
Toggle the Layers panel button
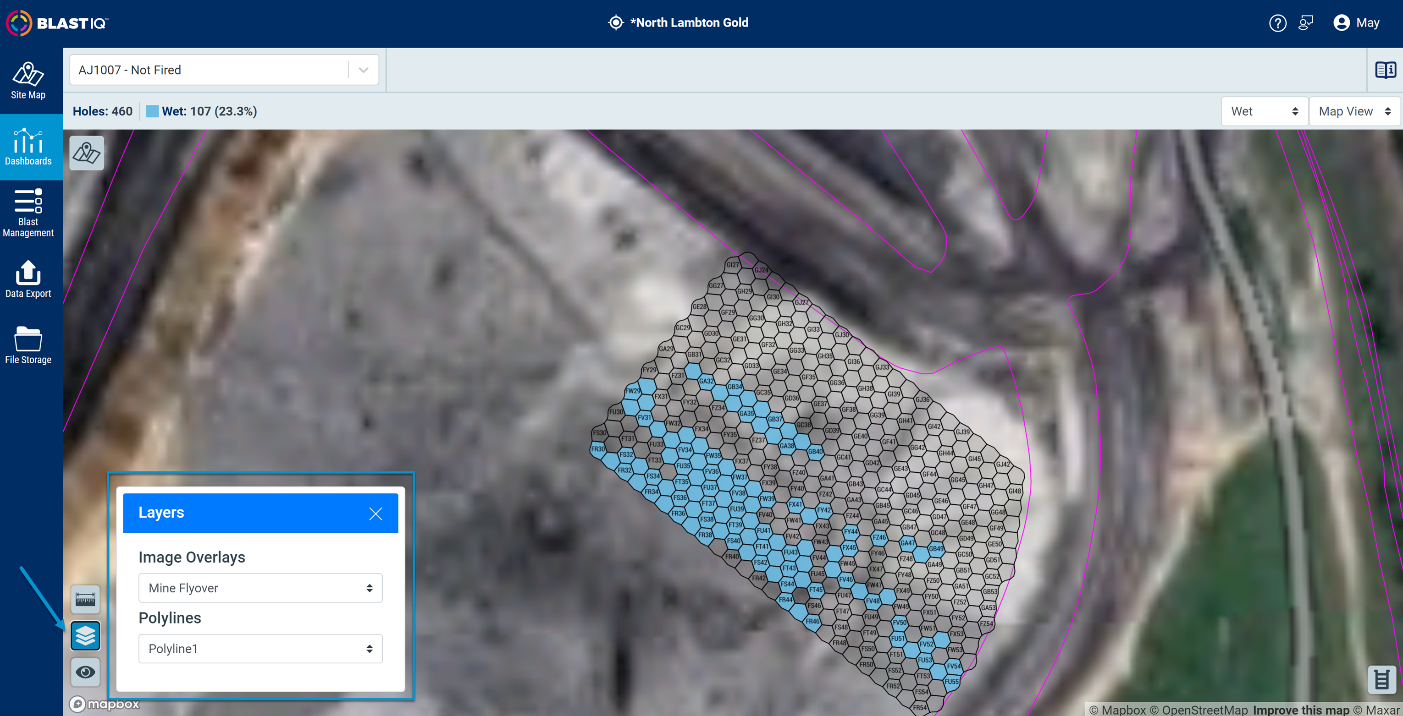tap(85, 635)
